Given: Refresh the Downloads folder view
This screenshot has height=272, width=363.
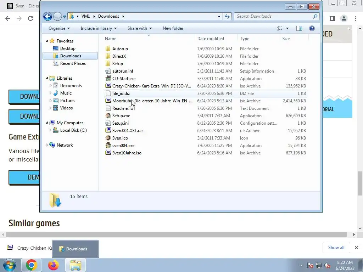Looking at the screenshot, I should (x=227, y=16).
